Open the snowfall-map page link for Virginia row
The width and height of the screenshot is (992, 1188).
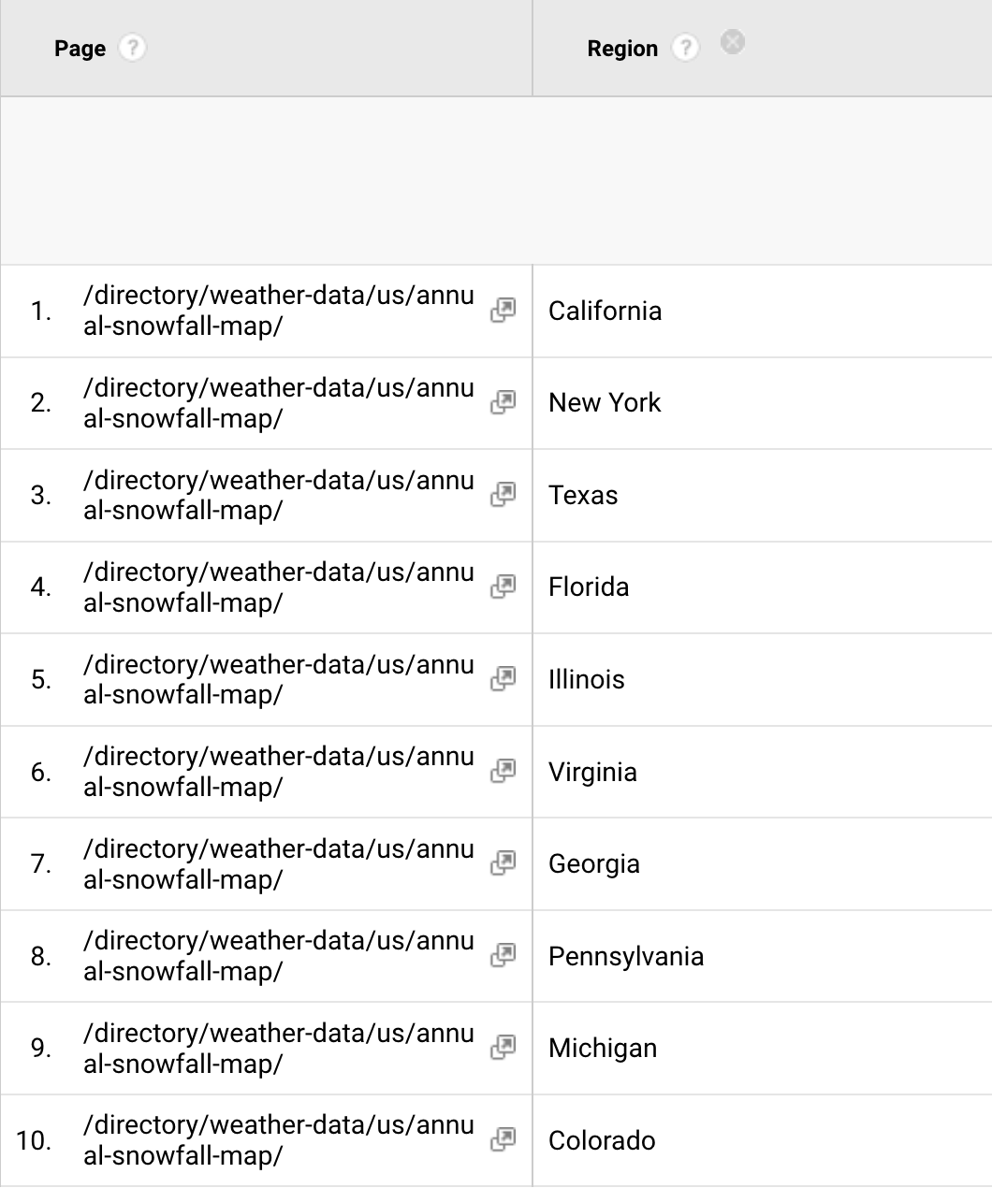503,772
